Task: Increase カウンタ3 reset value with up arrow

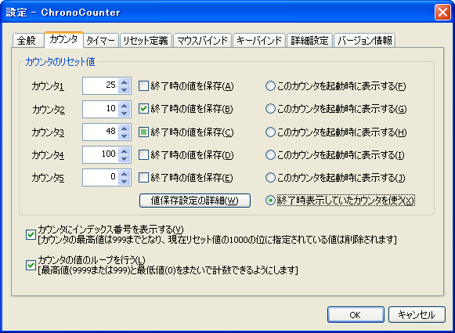Action: 125,128
